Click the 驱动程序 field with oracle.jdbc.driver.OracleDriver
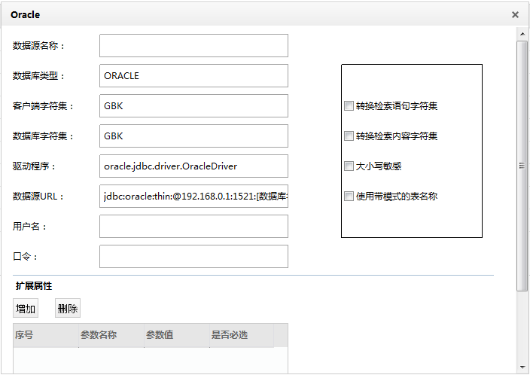 pyautogui.click(x=193, y=166)
